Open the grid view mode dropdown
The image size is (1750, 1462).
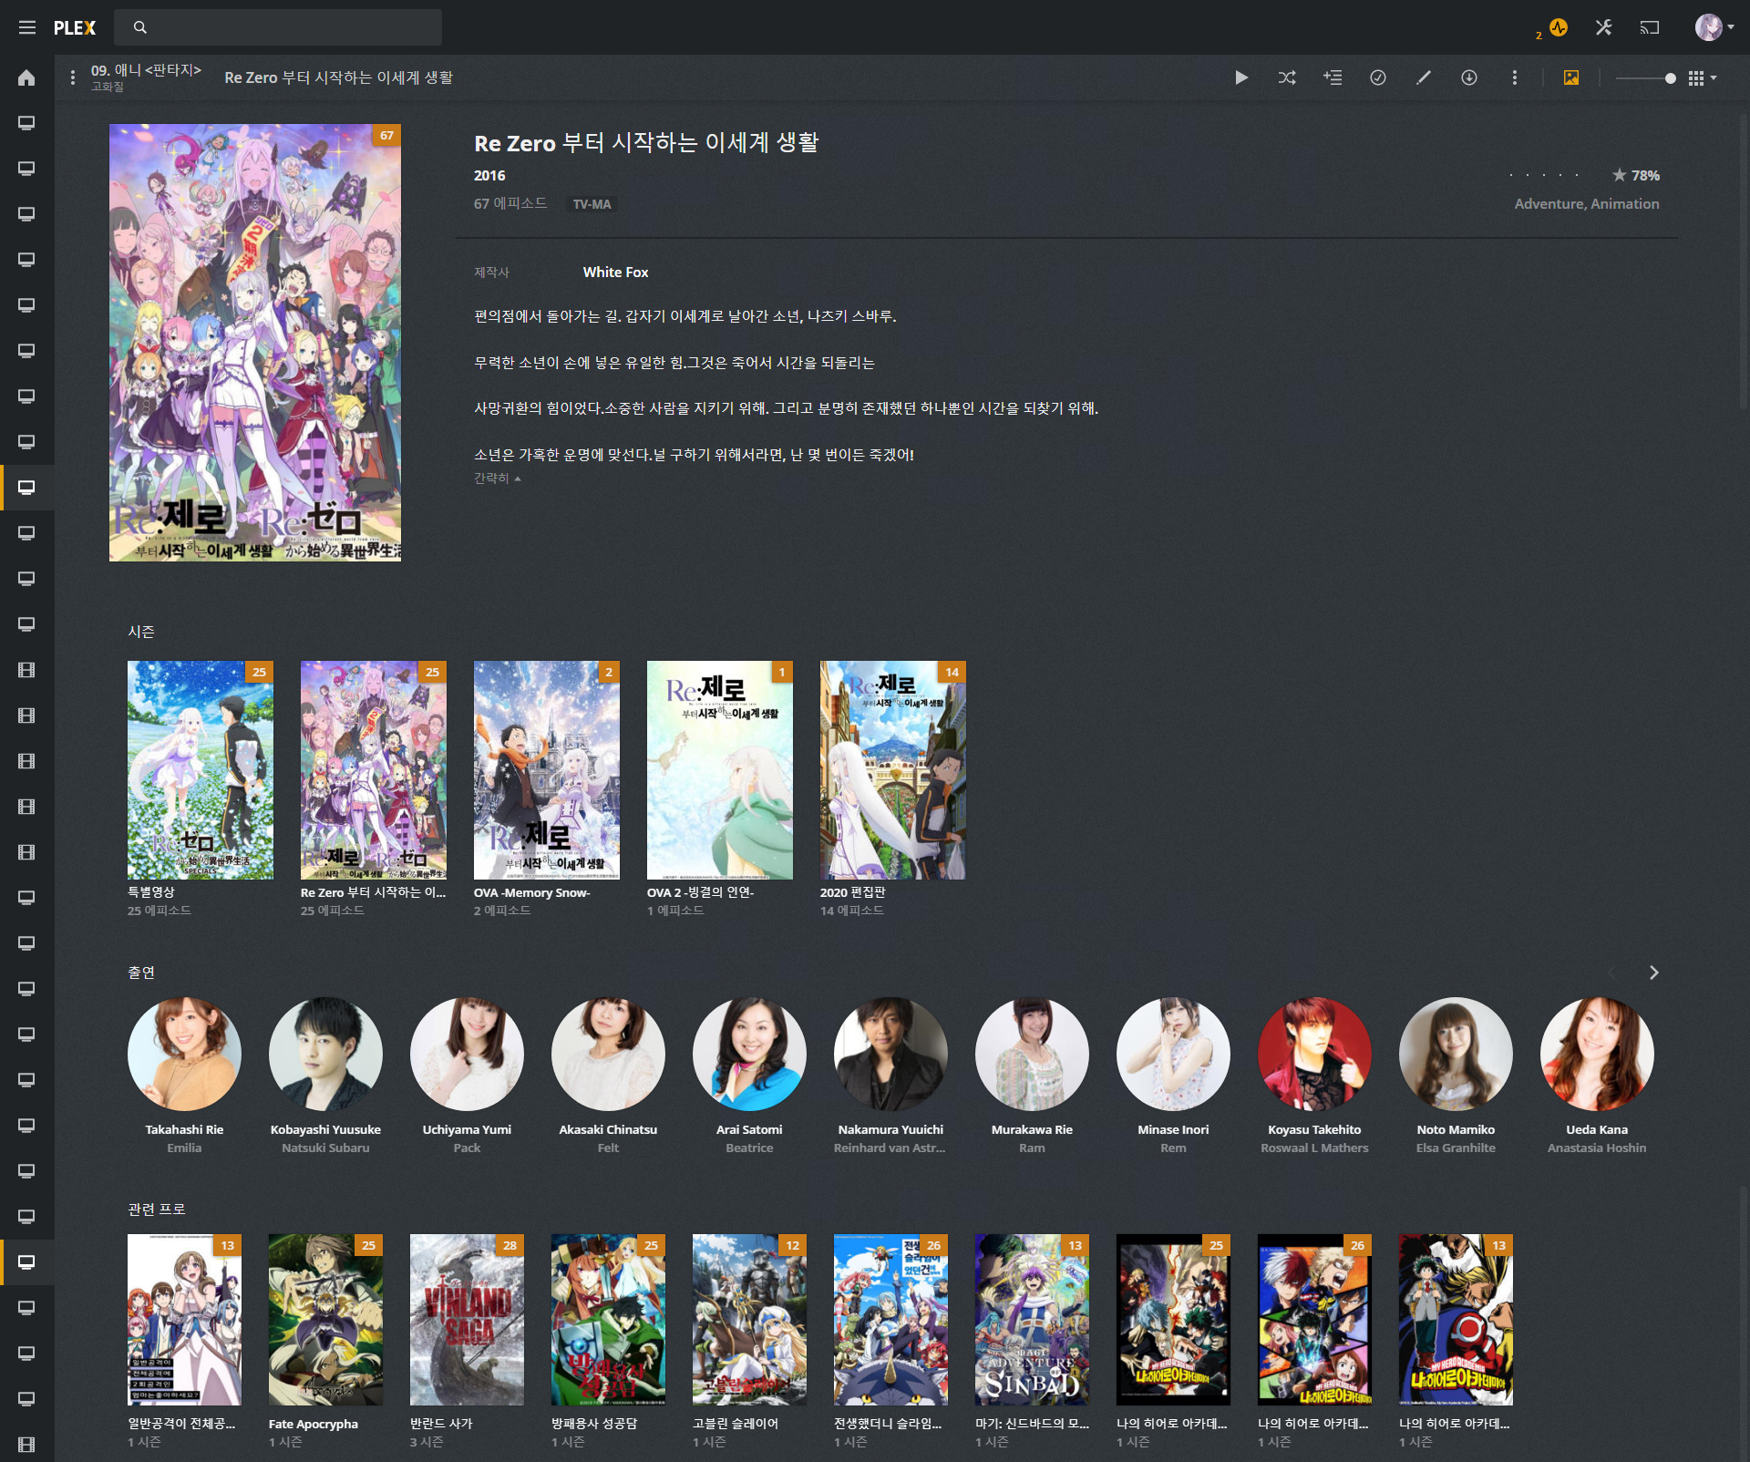[x=1702, y=78]
